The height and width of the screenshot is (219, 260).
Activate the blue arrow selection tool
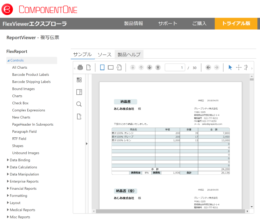click(x=230, y=67)
